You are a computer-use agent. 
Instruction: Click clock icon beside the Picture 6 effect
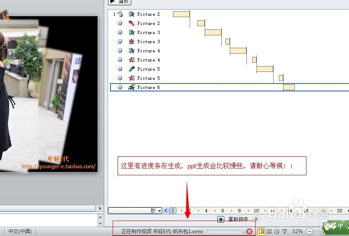pos(120,87)
